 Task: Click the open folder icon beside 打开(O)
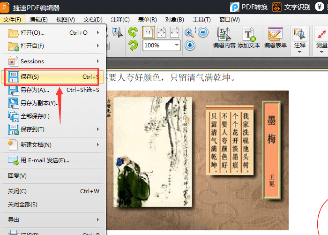pyautogui.click(x=13, y=33)
